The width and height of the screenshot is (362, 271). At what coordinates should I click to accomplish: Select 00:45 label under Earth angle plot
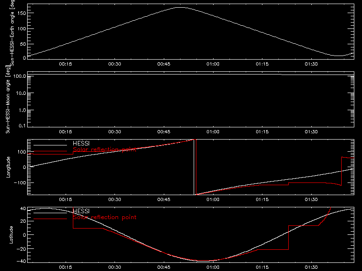tap(164, 64)
